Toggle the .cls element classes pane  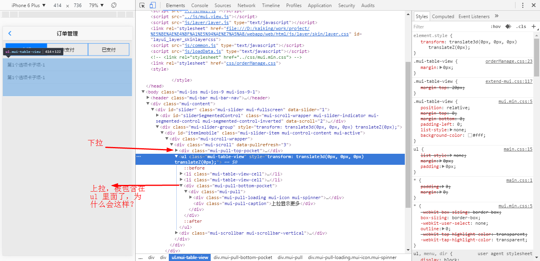521,26
